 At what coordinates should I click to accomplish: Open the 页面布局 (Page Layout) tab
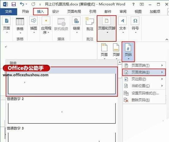pyautogui.click(x=74, y=12)
